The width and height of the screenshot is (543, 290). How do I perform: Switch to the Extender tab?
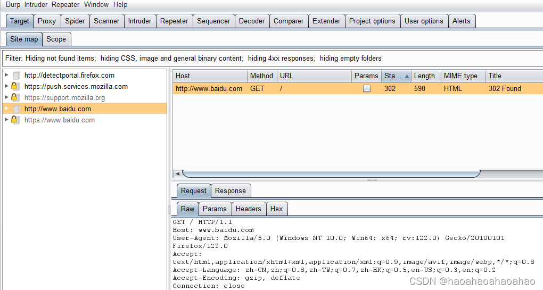[x=326, y=21]
